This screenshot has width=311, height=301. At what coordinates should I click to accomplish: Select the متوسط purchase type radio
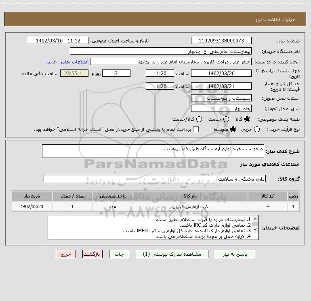tap(233, 129)
